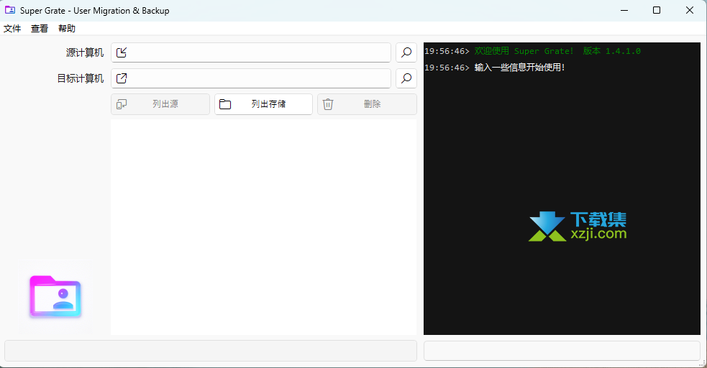
Task: Click the 删除 button
Action: click(367, 104)
